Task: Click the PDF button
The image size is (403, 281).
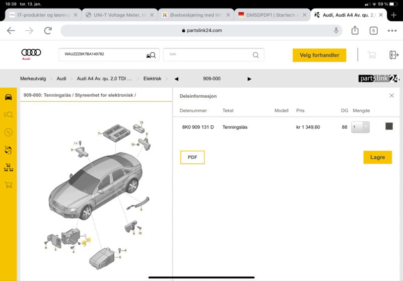Action: (x=192, y=157)
